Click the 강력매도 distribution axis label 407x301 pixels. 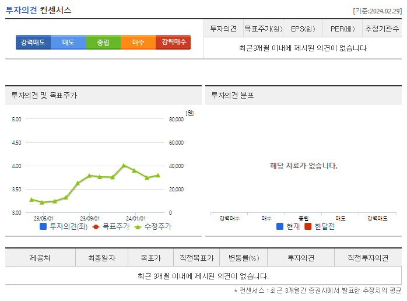tap(377, 218)
